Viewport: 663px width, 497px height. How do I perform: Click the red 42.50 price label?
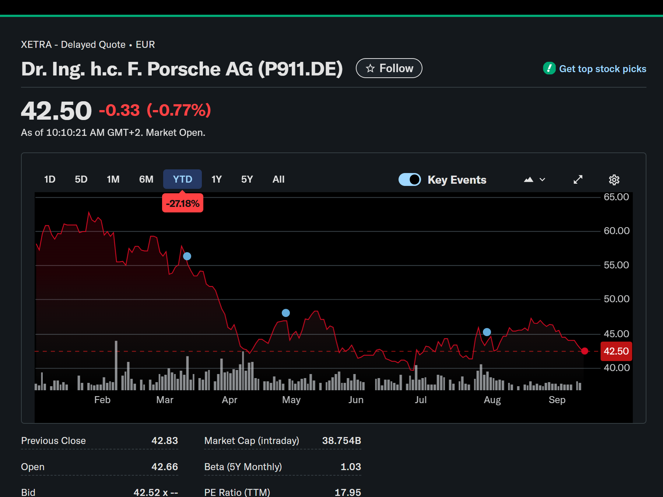616,351
